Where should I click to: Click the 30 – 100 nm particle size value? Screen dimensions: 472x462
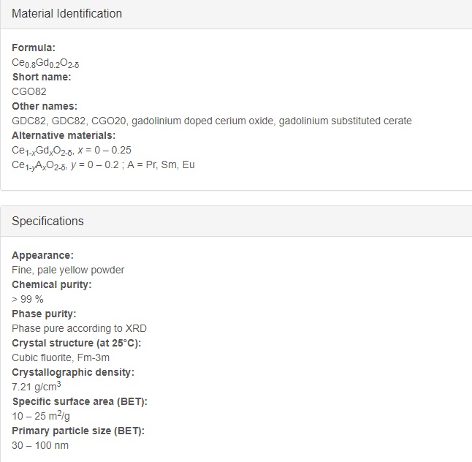click(40, 445)
